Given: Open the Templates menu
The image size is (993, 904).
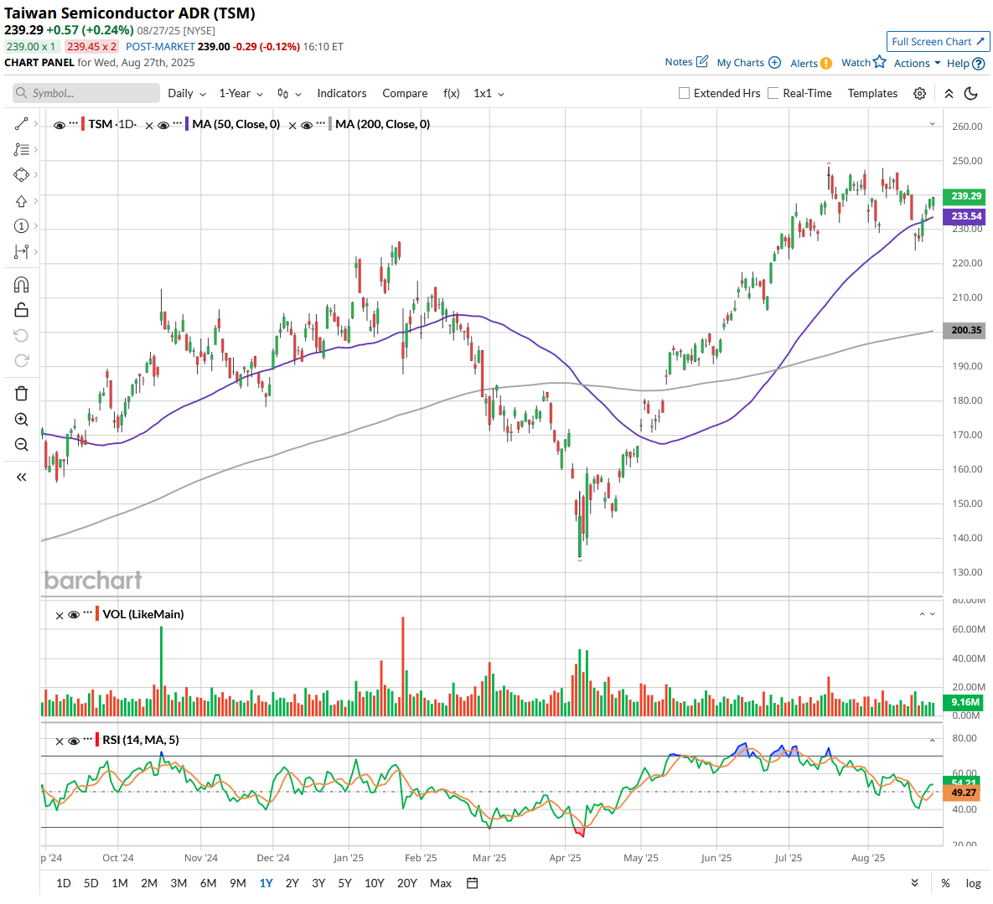Looking at the screenshot, I should (872, 94).
